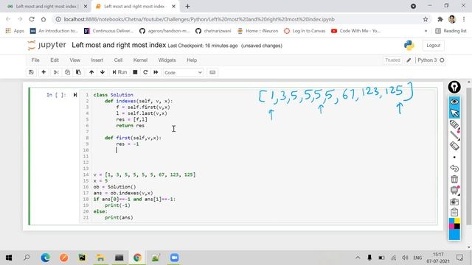The image size is (472, 265).
Task: Cut selected cells with scissors icon
Action: click(x=56, y=72)
